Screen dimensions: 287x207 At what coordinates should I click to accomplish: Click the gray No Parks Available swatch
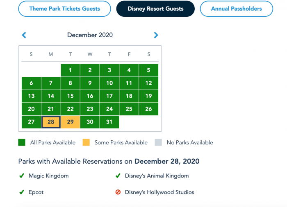click(x=158, y=142)
